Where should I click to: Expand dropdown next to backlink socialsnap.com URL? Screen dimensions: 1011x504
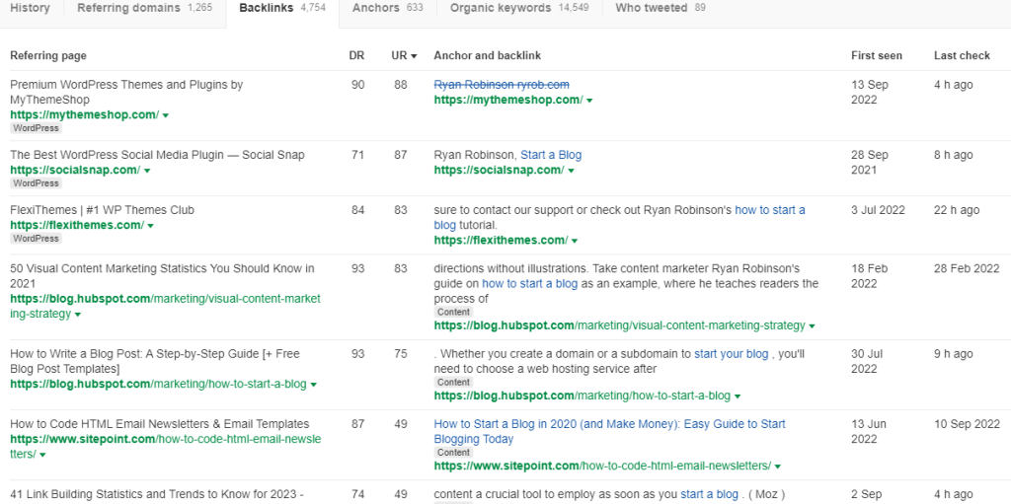pyautogui.click(x=572, y=171)
